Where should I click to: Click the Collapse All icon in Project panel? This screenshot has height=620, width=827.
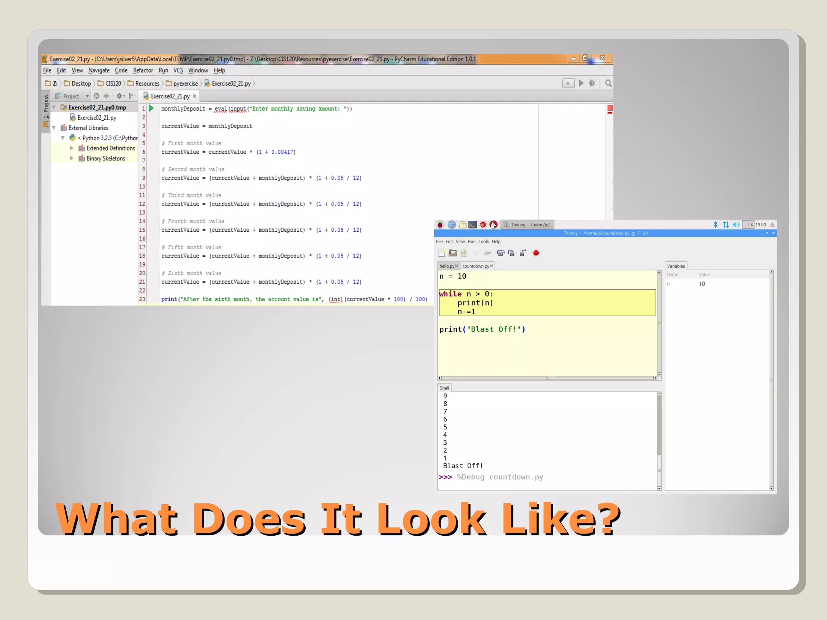click(x=106, y=96)
